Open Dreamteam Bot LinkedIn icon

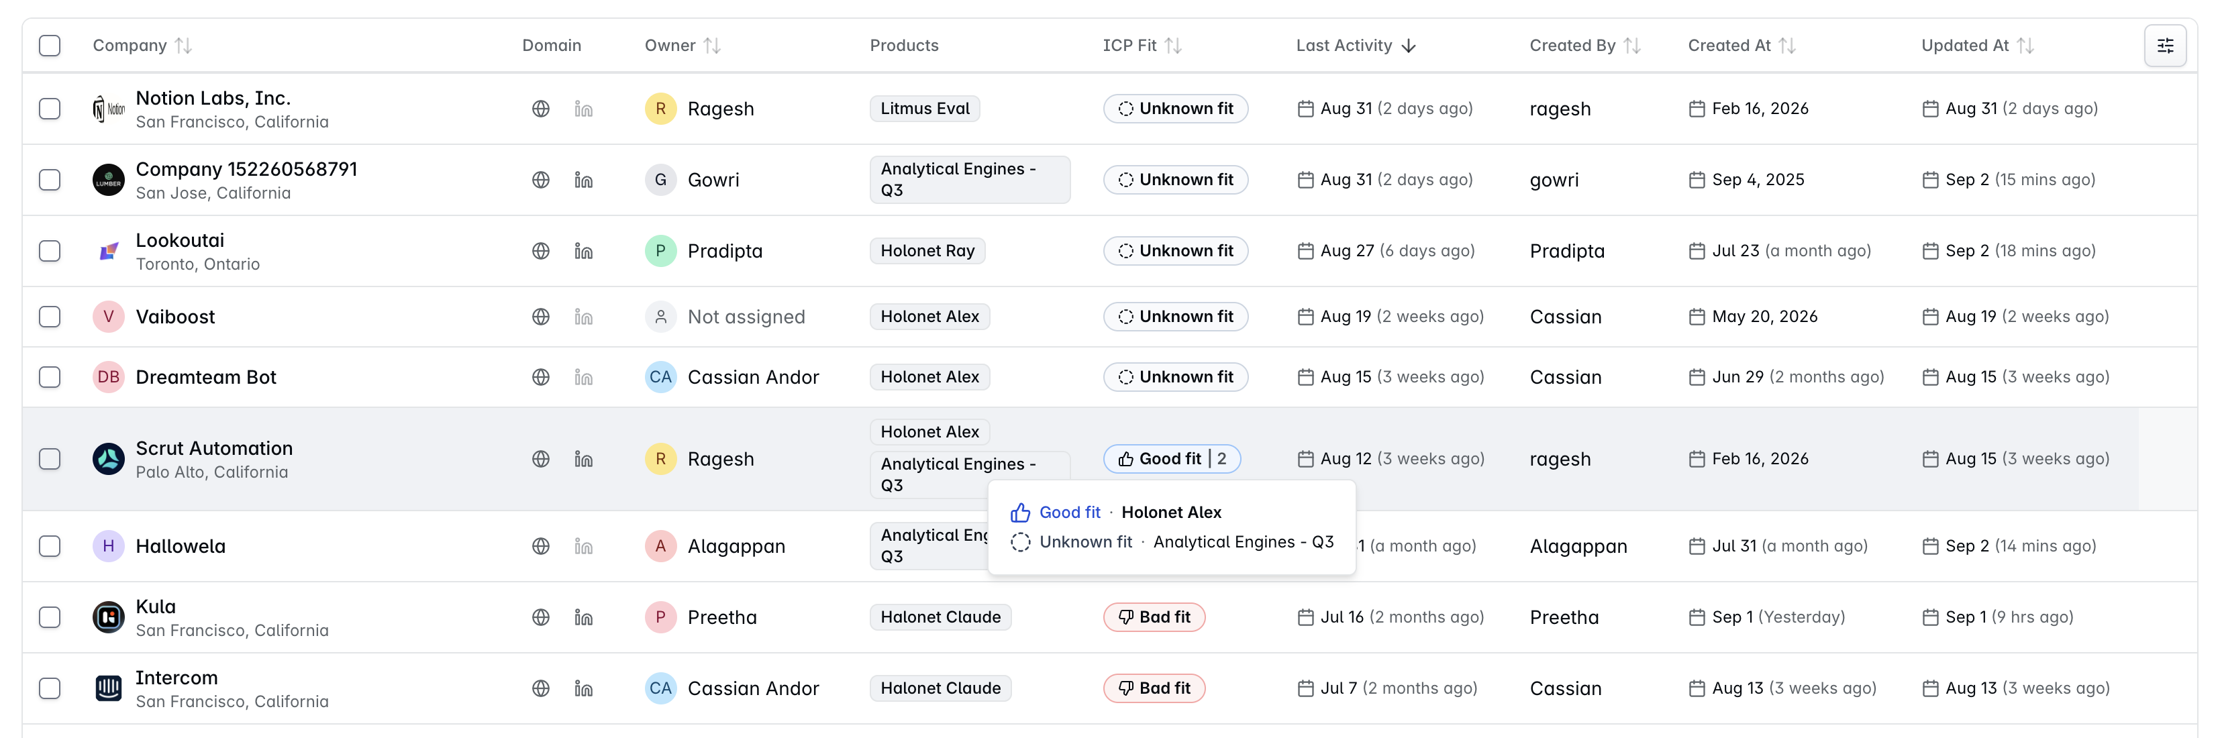coord(583,377)
